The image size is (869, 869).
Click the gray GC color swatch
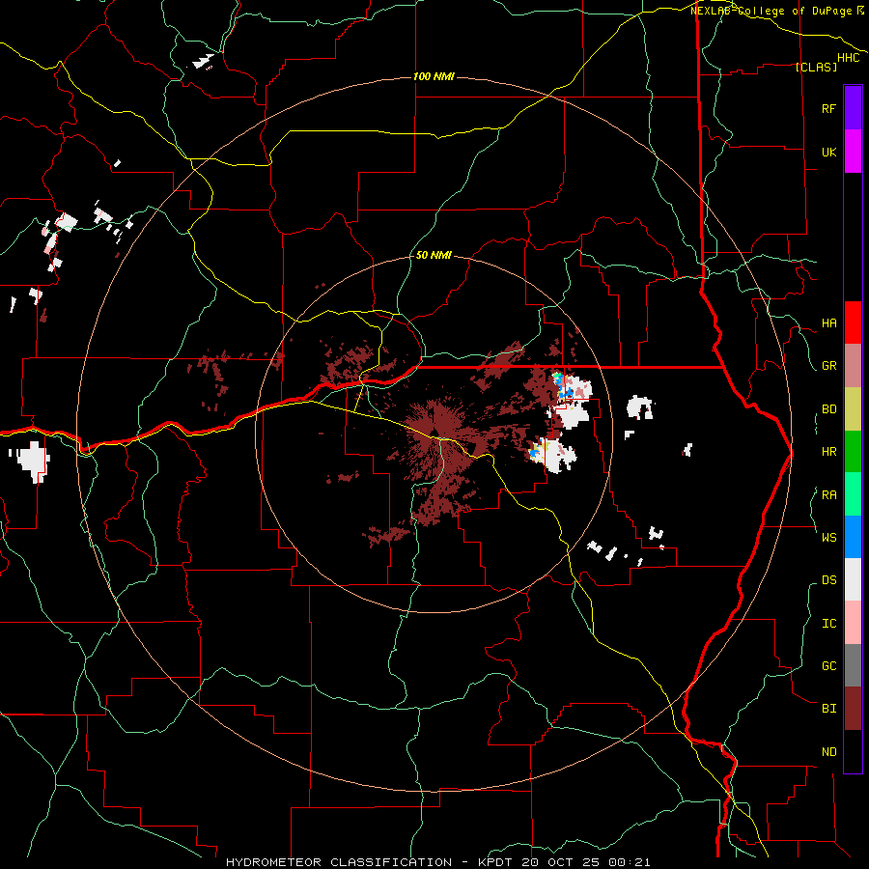pos(853,665)
